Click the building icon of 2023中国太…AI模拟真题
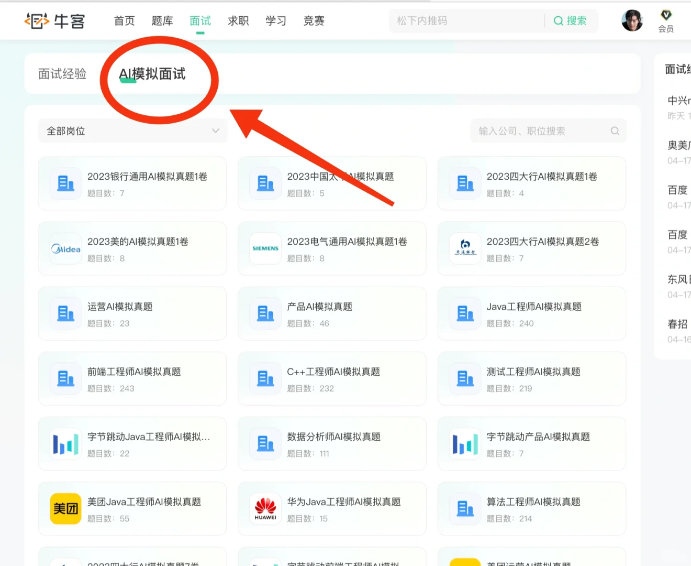Screen dimensions: 691x566 coord(265,183)
